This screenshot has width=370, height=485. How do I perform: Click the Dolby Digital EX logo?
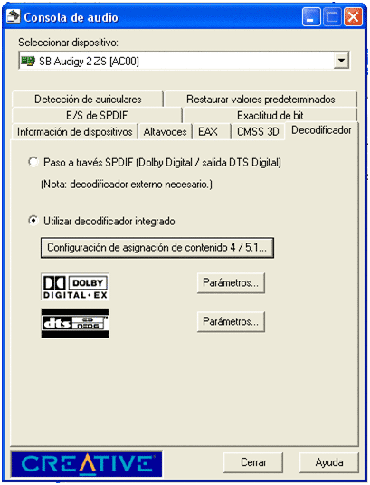(75, 287)
